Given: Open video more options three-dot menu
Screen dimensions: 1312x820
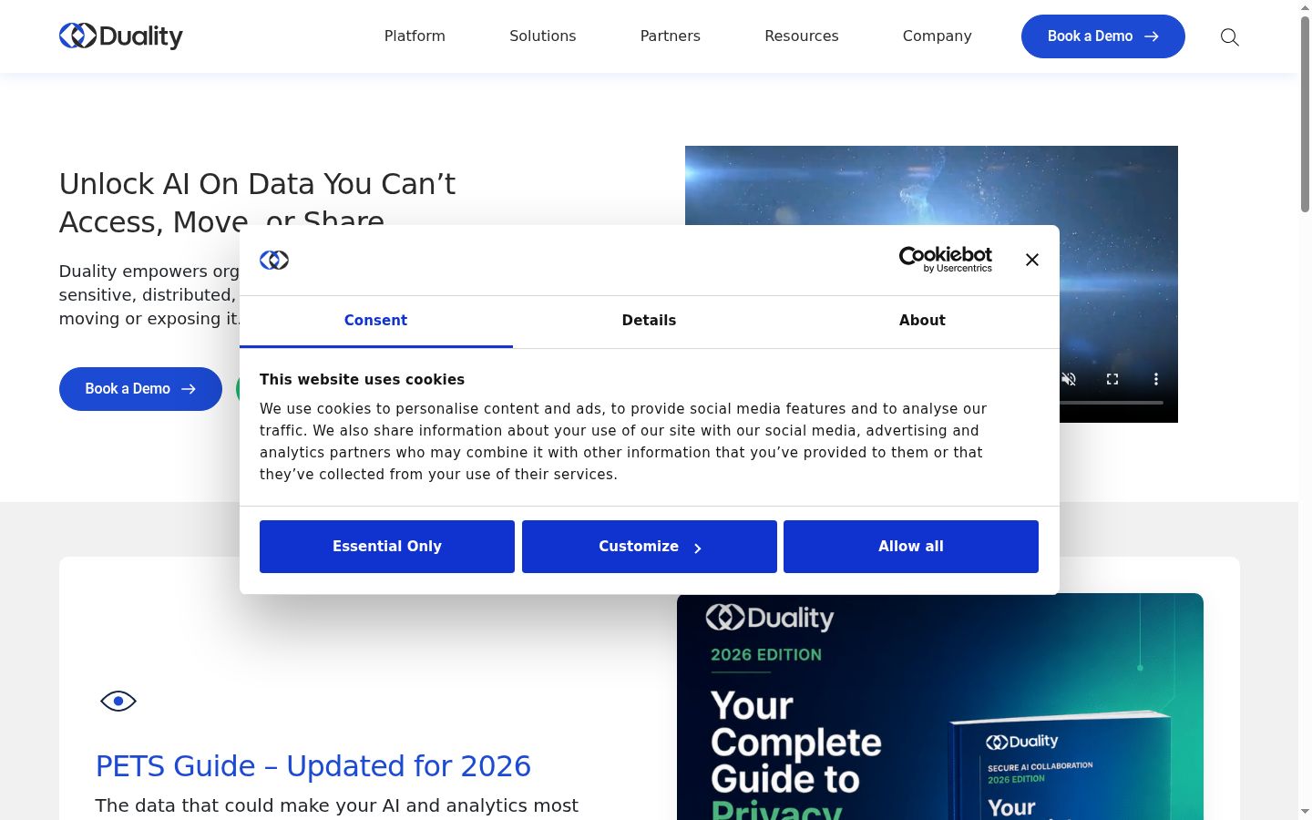Looking at the screenshot, I should (x=1156, y=379).
